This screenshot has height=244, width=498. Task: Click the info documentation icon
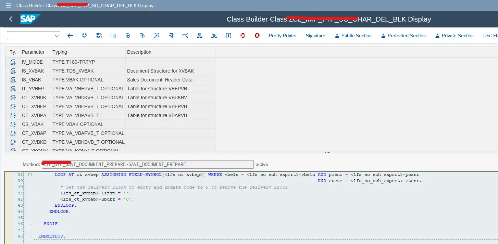(x=228, y=36)
